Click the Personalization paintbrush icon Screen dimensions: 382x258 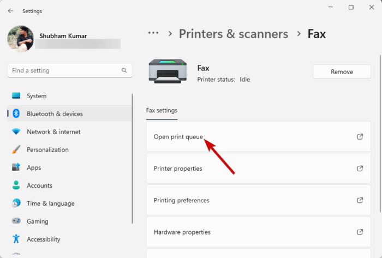tap(16, 149)
